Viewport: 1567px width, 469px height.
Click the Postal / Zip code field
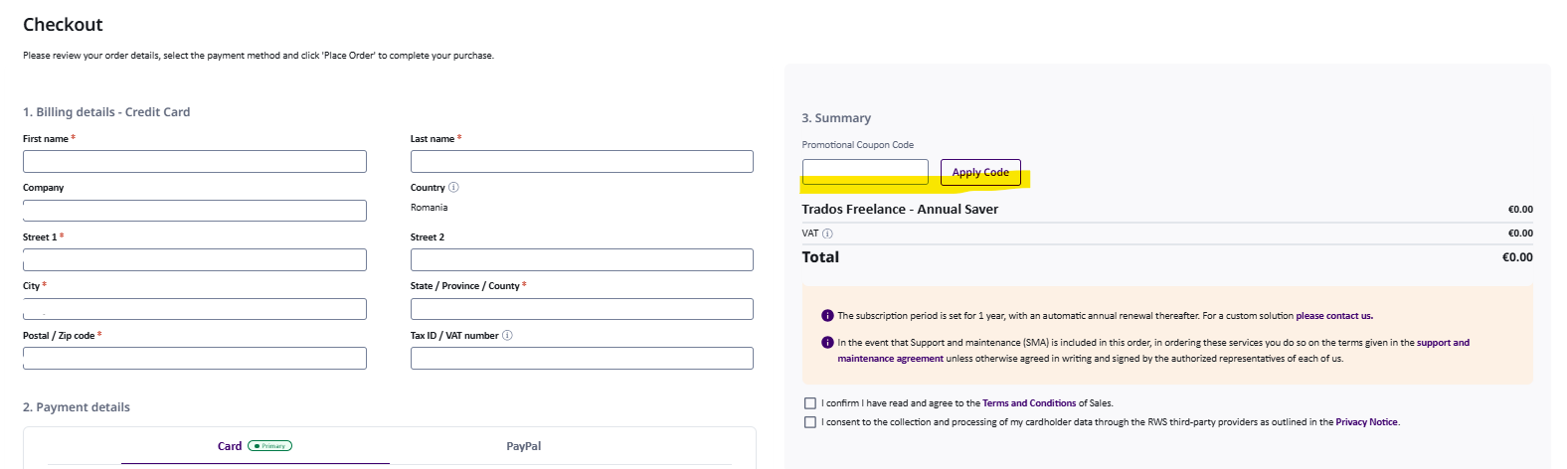195,359
